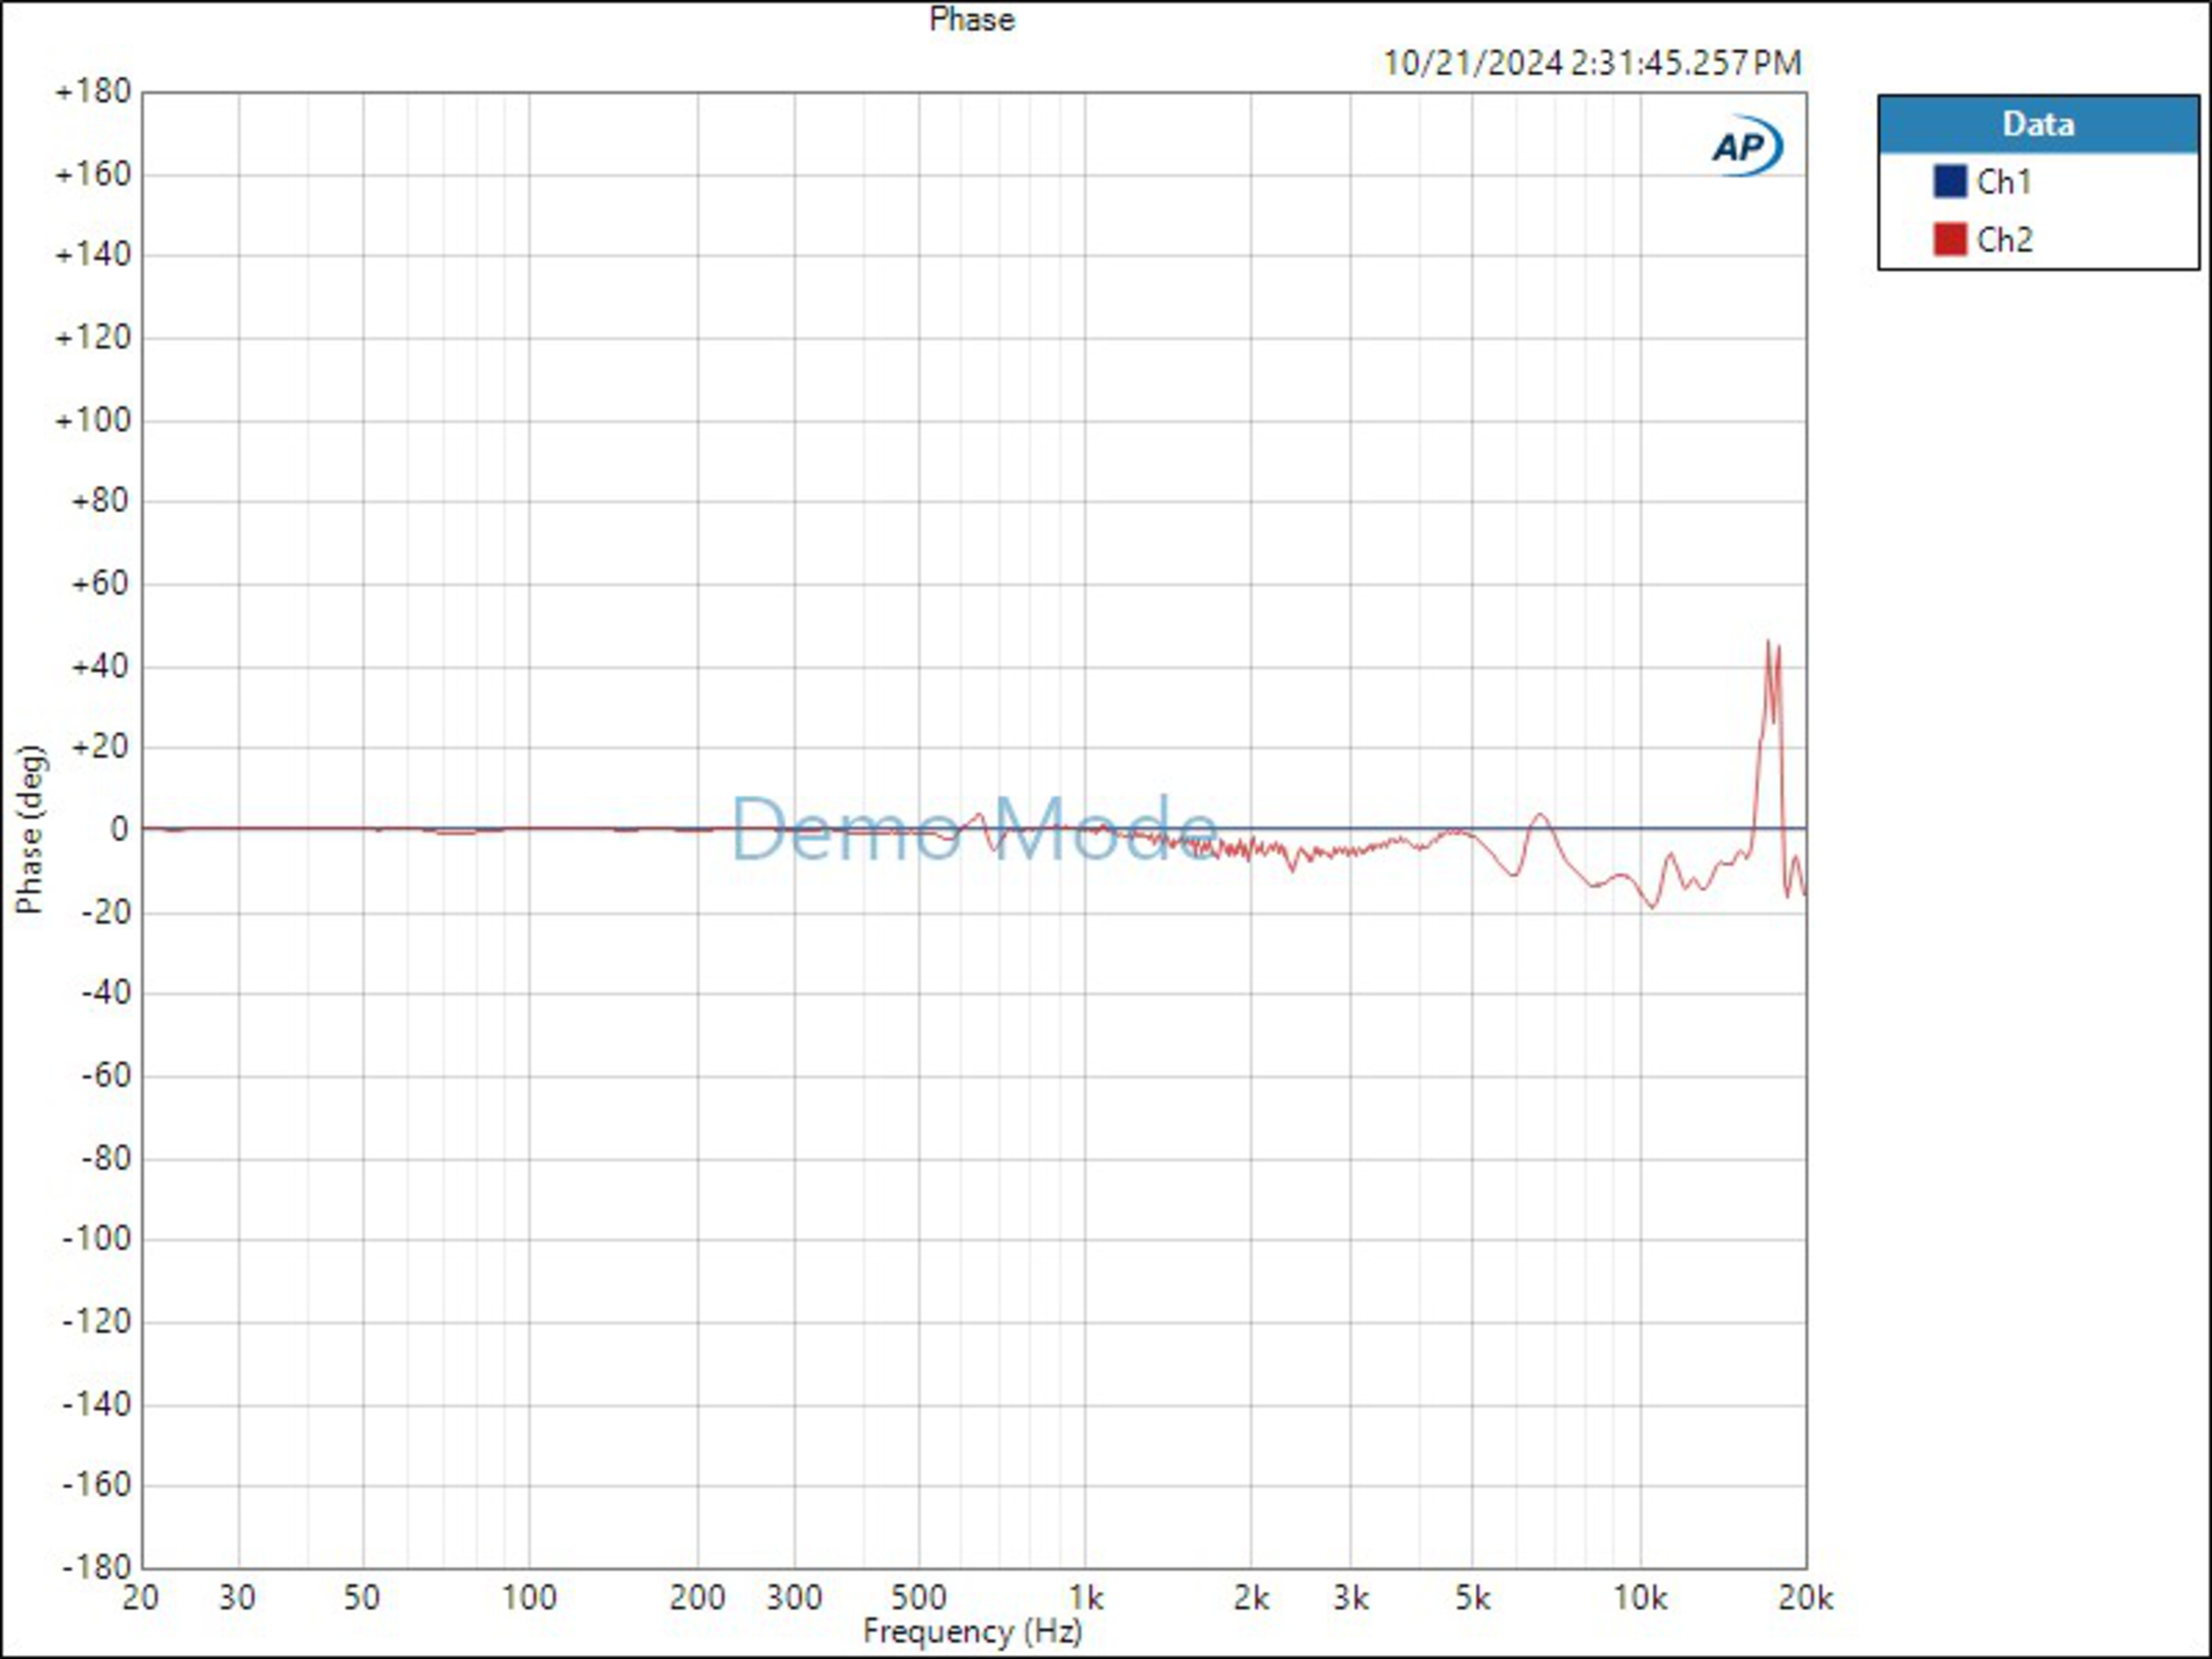
Task: Click the +180 Y-axis tick label
Action: [x=93, y=92]
